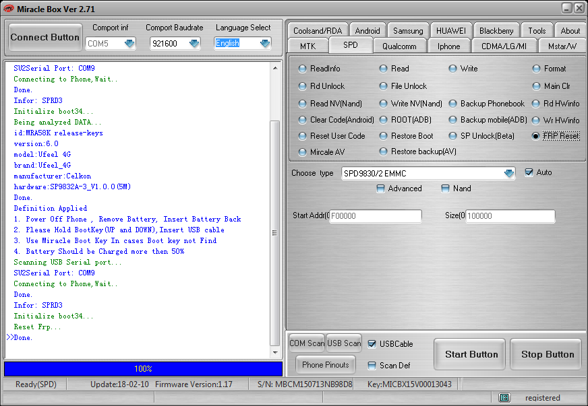Open the CDMA/LG/MI tab
This screenshot has width=588, height=406.
click(x=504, y=46)
